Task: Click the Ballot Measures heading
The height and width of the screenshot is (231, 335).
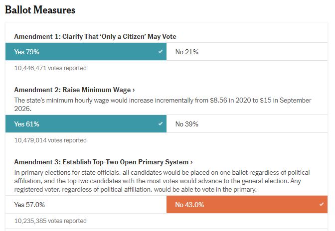Action: tap(40, 10)
